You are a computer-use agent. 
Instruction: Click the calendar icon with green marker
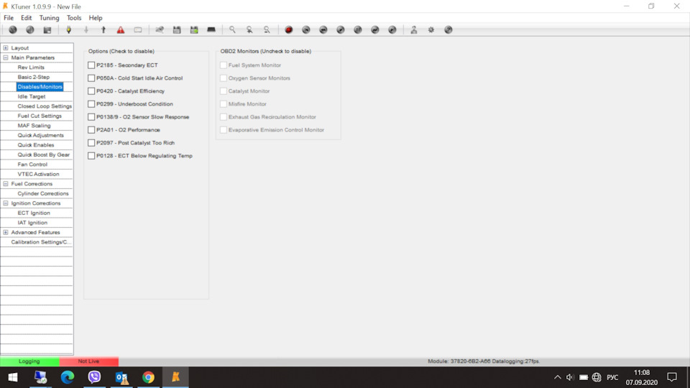tap(194, 30)
